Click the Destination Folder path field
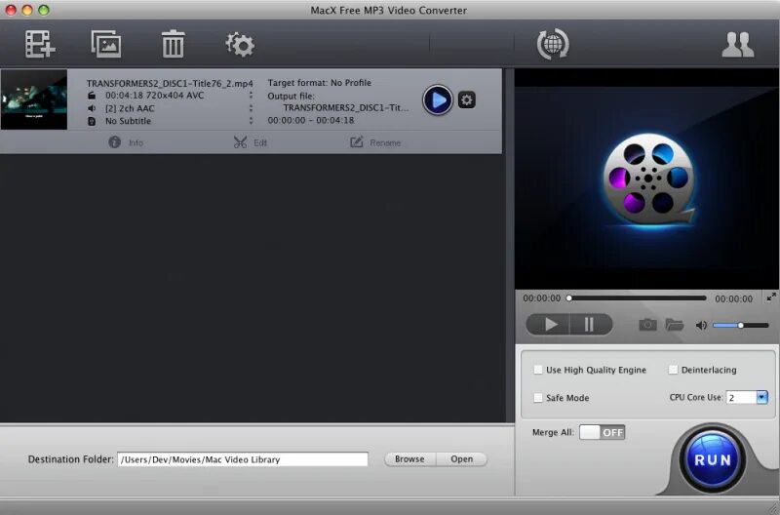 tap(243, 459)
